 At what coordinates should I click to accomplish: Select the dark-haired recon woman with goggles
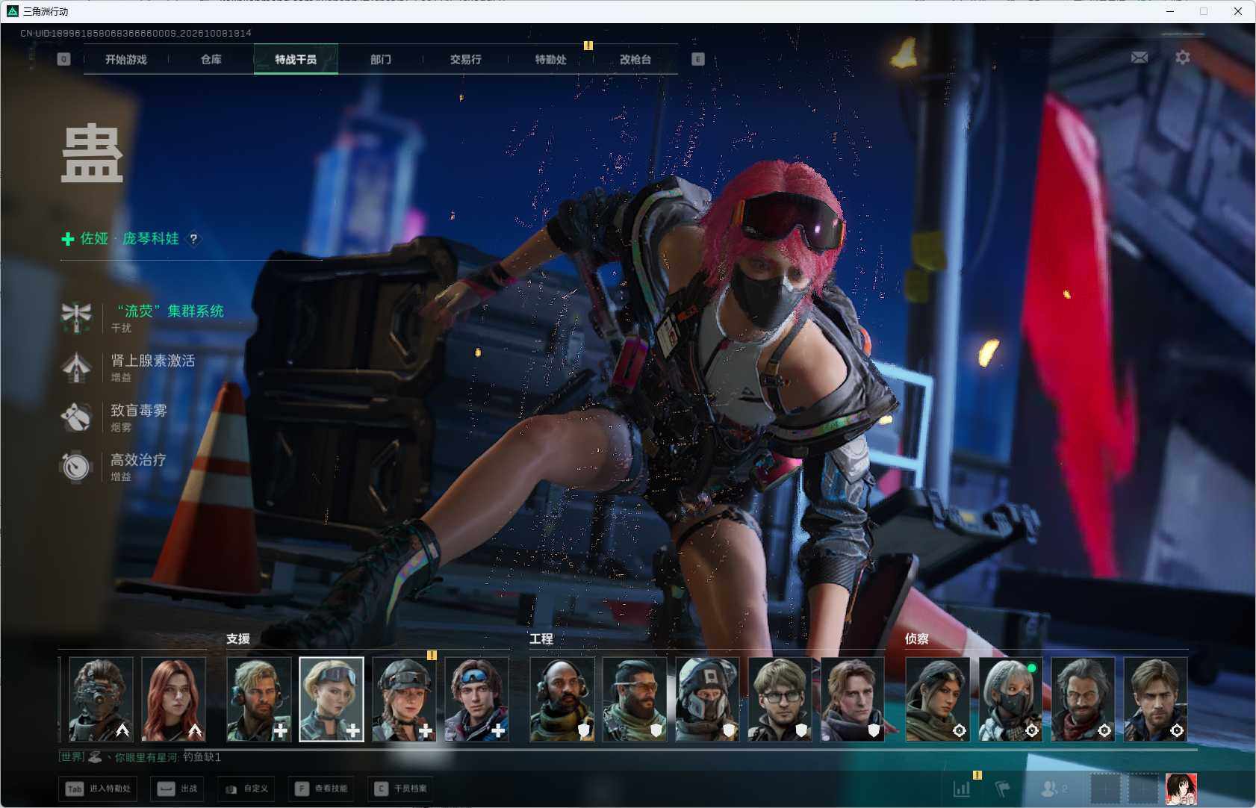coord(938,700)
